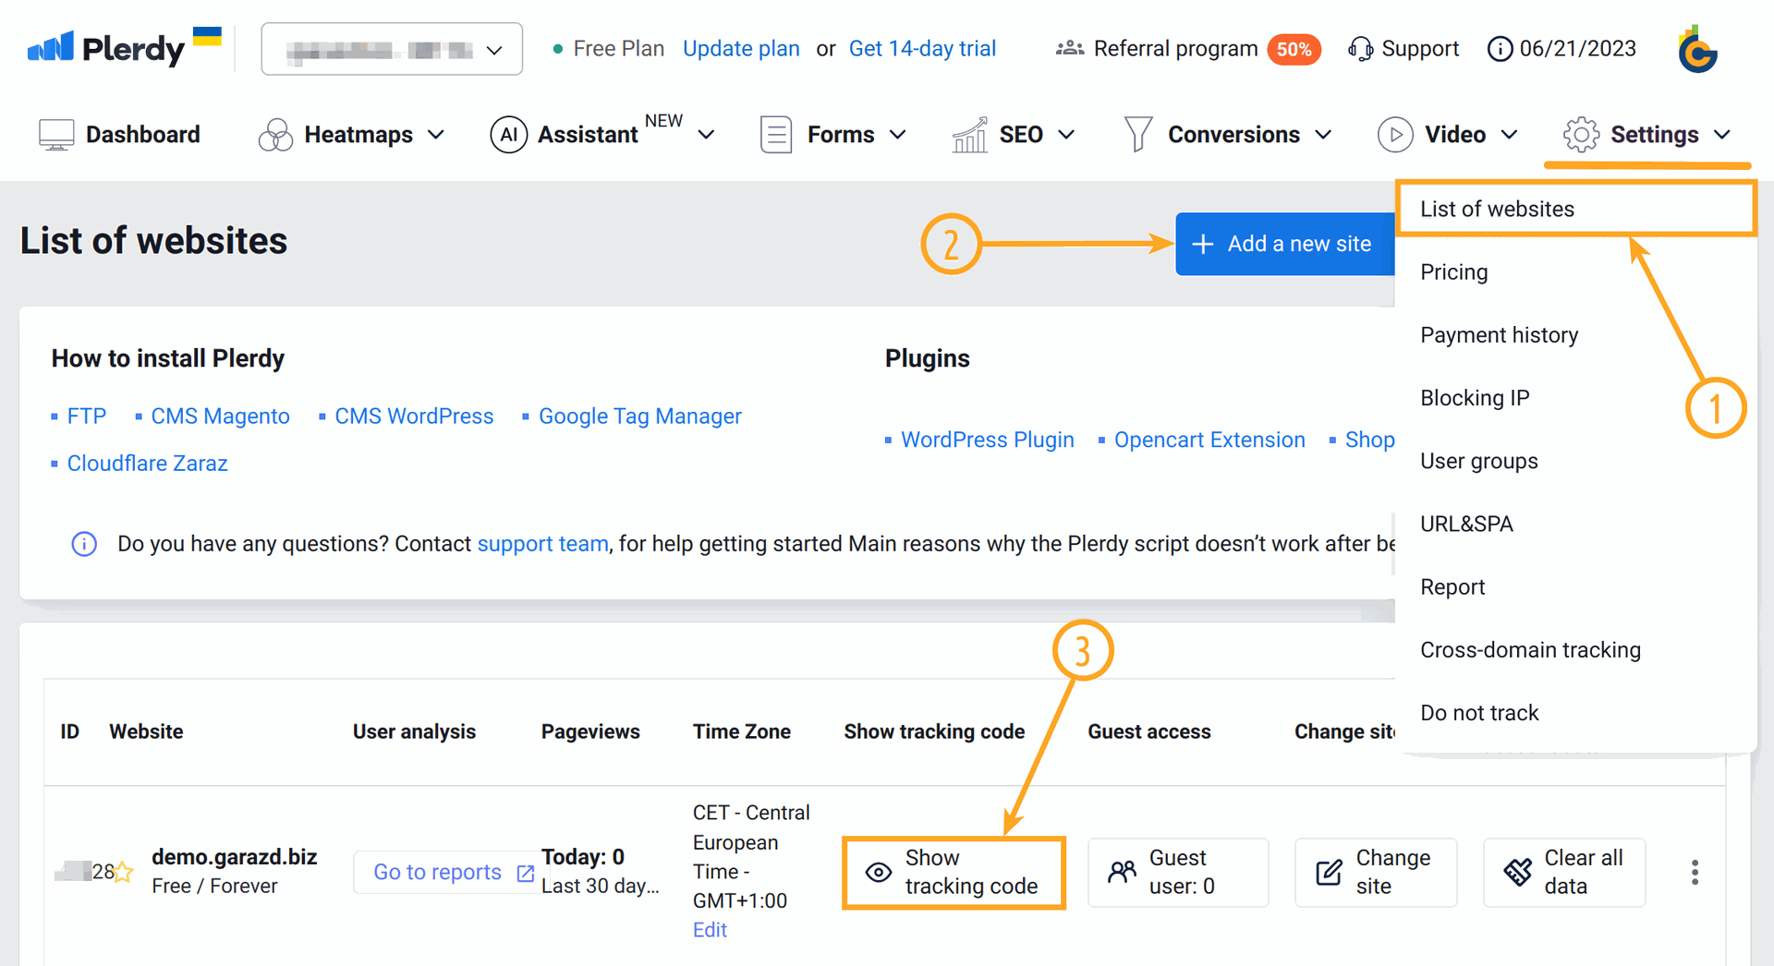1774x966 pixels.
Task: Click the info icon beside questions text
Action: (84, 544)
